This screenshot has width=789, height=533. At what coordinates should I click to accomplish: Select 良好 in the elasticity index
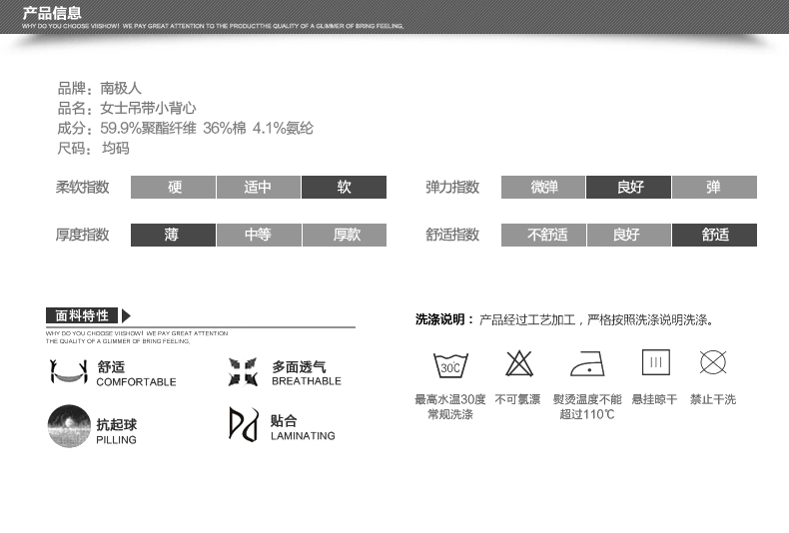coord(628,188)
